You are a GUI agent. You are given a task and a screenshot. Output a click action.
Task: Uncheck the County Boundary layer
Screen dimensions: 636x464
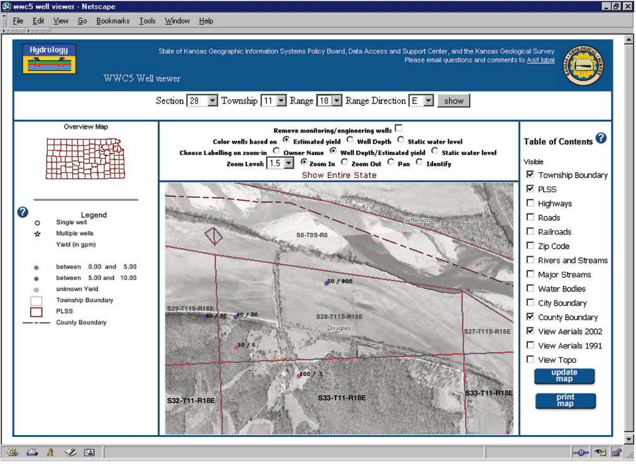point(530,316)
